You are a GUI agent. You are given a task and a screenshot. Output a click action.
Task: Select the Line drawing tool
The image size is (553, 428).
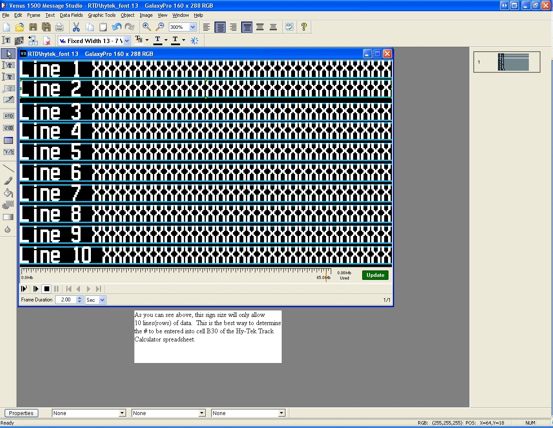[8, 168]
